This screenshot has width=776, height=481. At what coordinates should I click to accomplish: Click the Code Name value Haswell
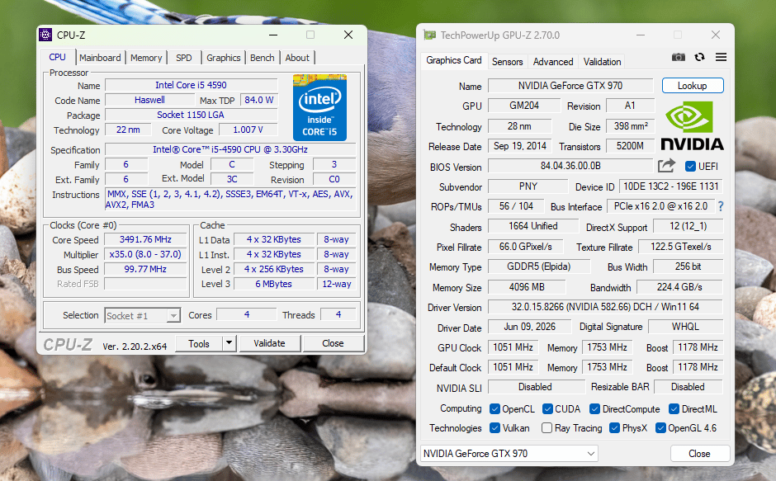point(149,100)
